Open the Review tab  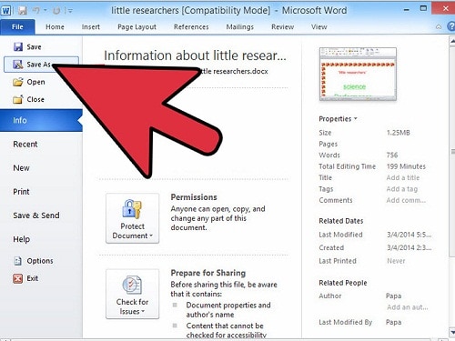point(282,27)
